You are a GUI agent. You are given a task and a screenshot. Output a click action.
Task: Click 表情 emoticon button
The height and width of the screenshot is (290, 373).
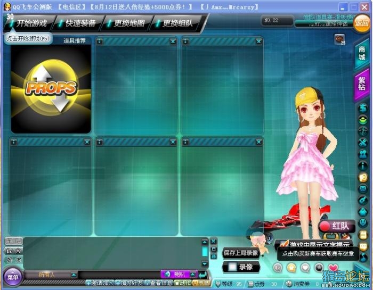(201, 283)
